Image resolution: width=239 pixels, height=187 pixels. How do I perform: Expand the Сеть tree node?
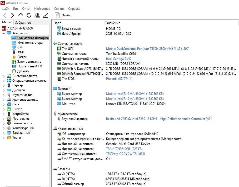point(4,104)
